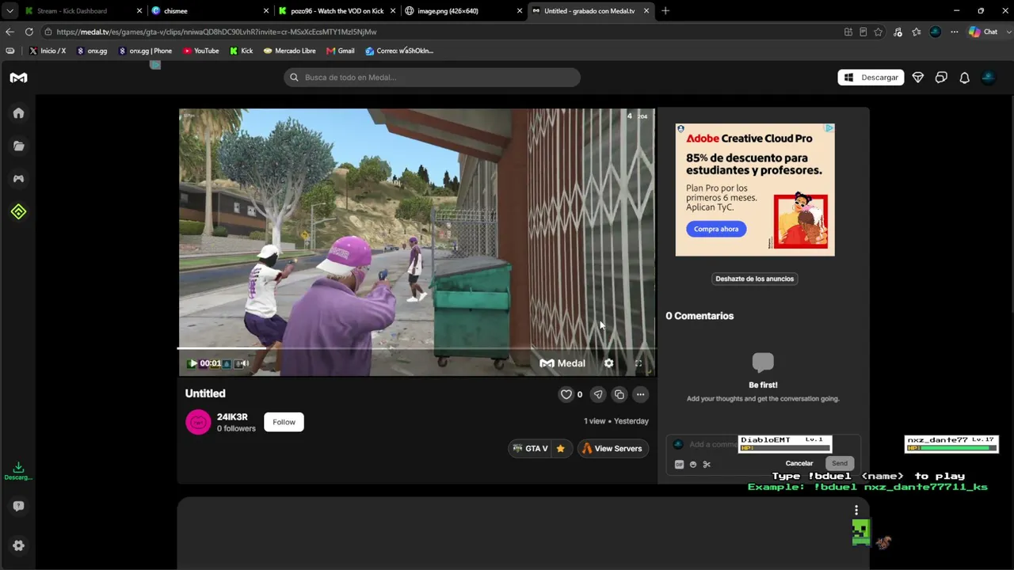Like the clip with the heart icon
The image size is (1014, 570).
(566, 394)
